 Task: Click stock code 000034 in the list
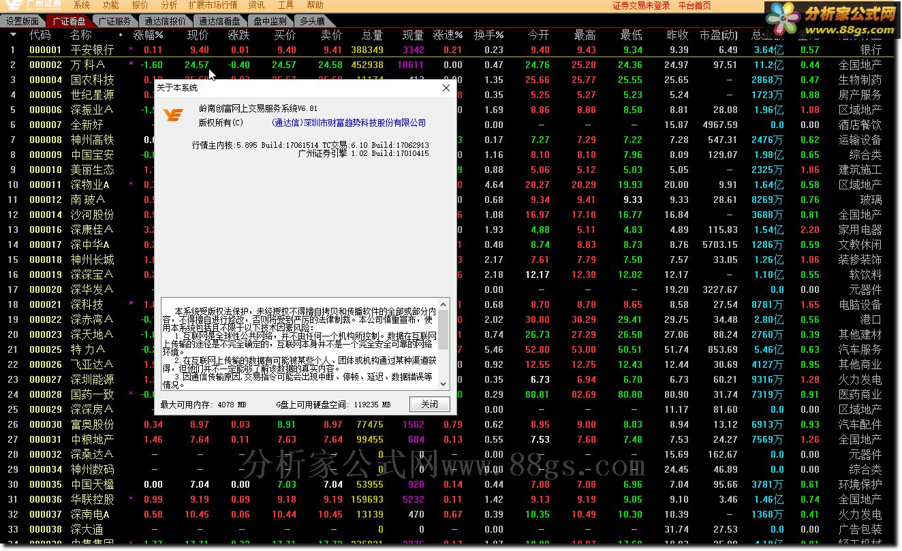tap(46, 469)
